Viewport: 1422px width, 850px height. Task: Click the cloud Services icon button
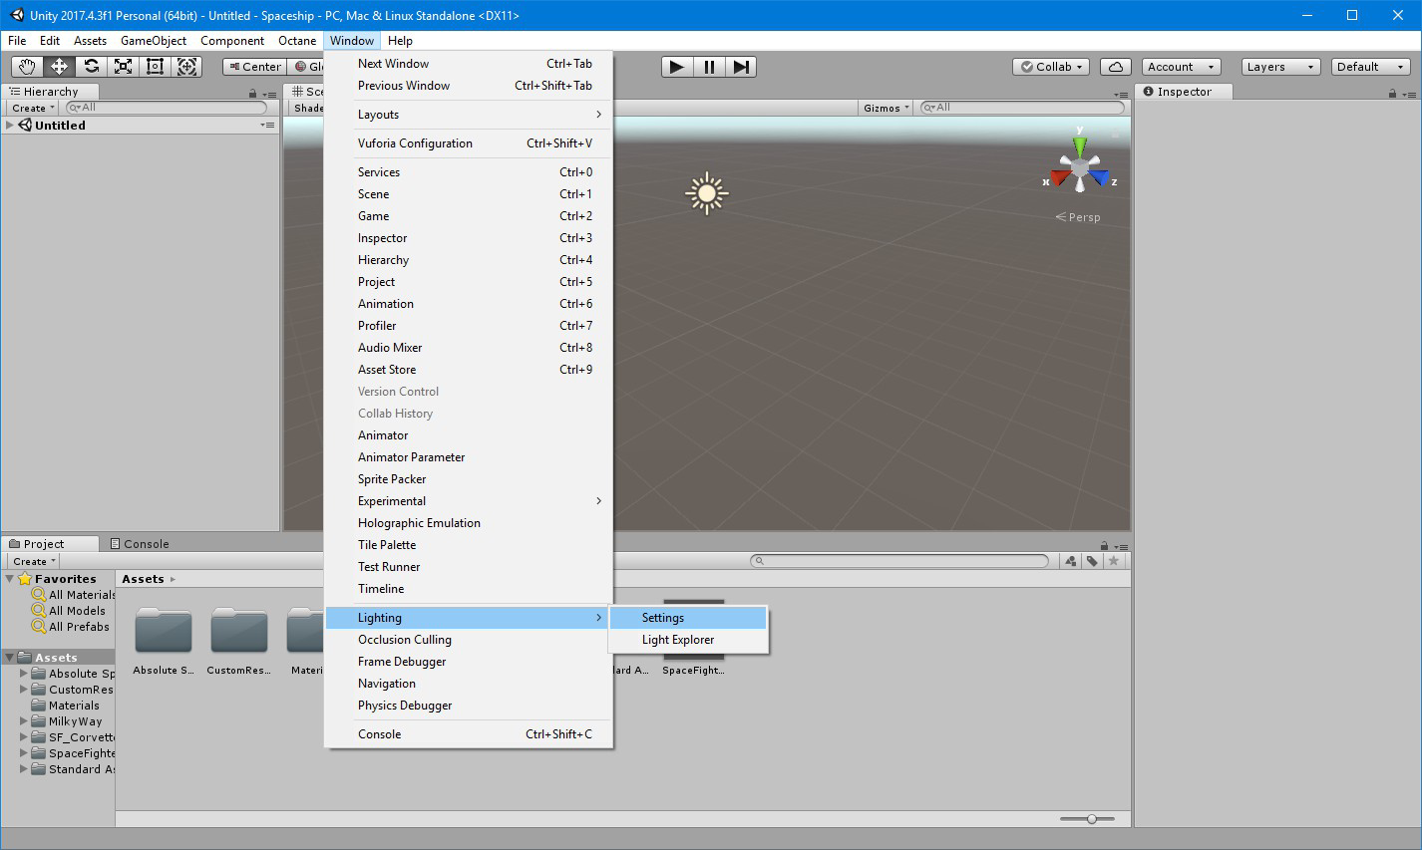1116,67
